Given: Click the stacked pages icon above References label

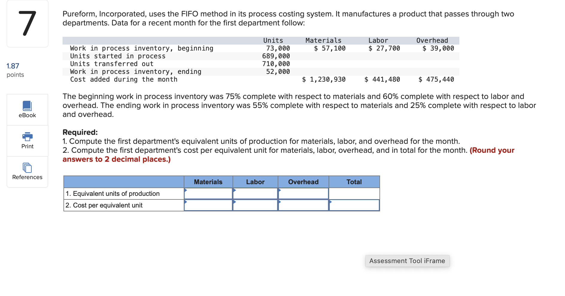Looking at the screenshot, I should [x=27, y=168].
